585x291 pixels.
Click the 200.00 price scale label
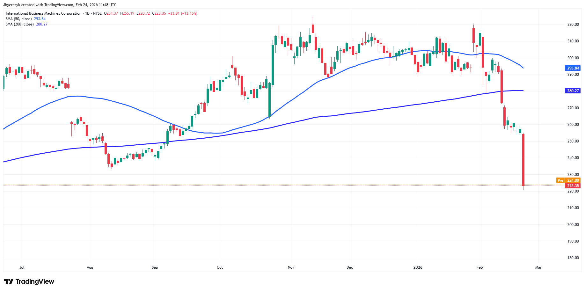[x=573, y=225]
